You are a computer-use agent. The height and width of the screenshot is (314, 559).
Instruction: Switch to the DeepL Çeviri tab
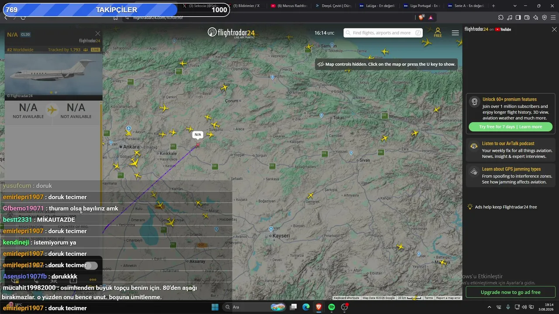tap(333, 6)
